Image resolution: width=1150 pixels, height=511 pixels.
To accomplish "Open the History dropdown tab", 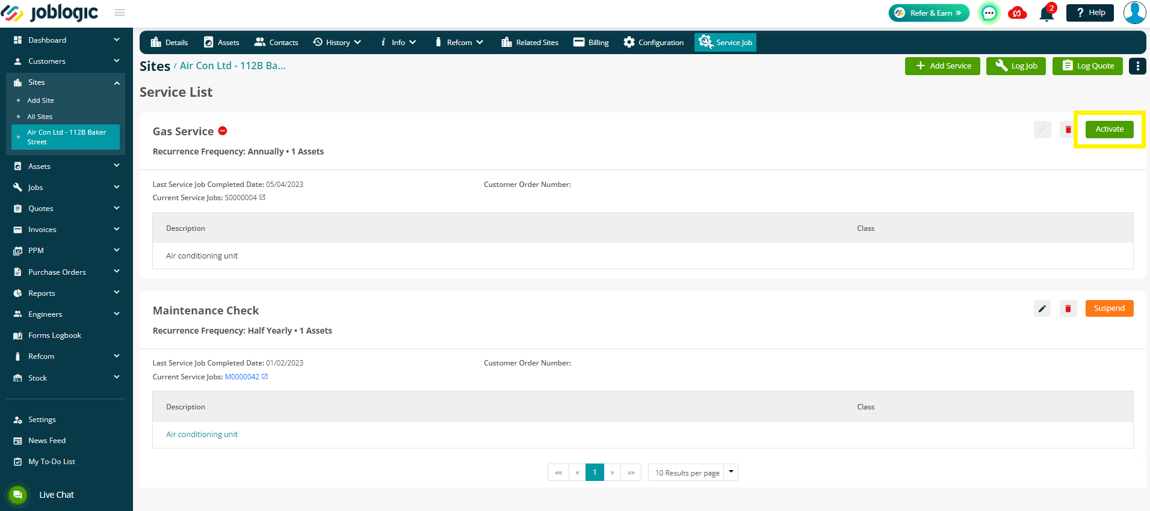I will point(337,42).
